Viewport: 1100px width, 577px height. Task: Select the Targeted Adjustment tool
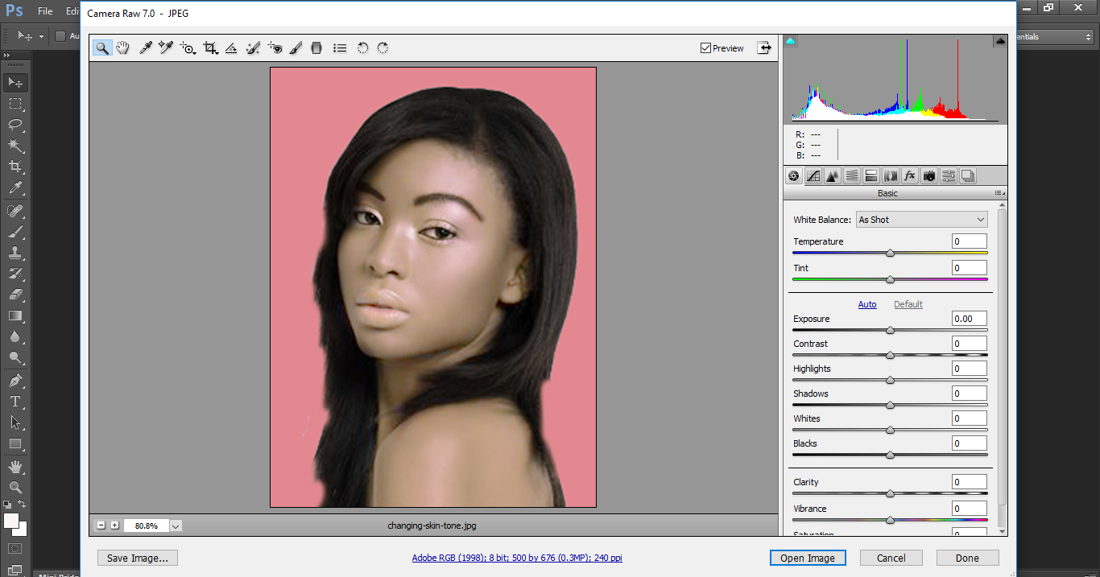[188, 48]
